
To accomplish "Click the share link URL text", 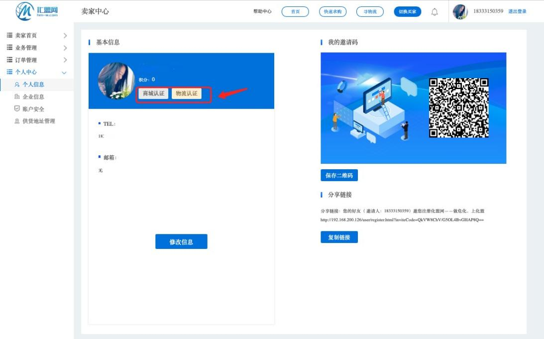I will (x=402, y=220).
